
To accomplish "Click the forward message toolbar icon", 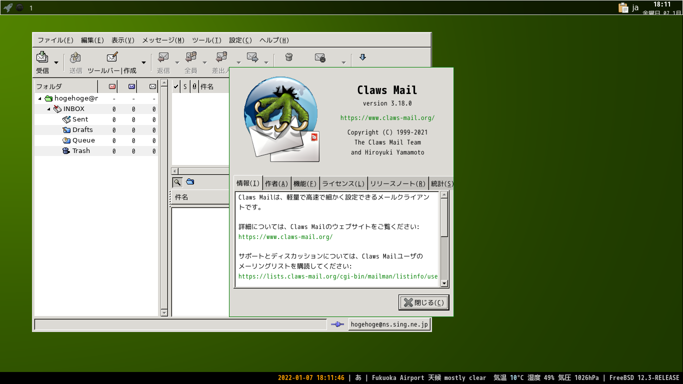I will 252,57.
